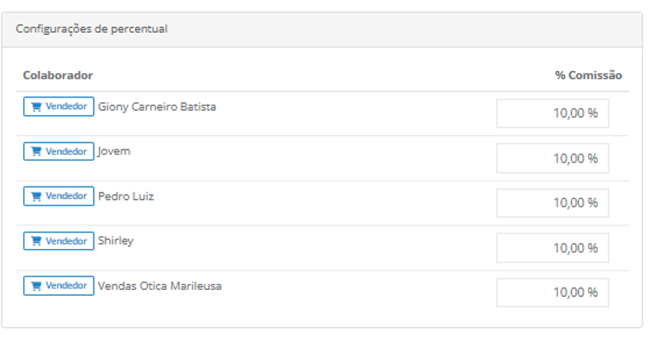
Task: Click the Vendedor badge for Jovem
Action: (x=59, y=151)
